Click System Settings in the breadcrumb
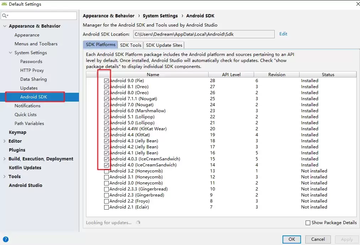This screenshot has width=360, height=245. (x=160, y=16)
